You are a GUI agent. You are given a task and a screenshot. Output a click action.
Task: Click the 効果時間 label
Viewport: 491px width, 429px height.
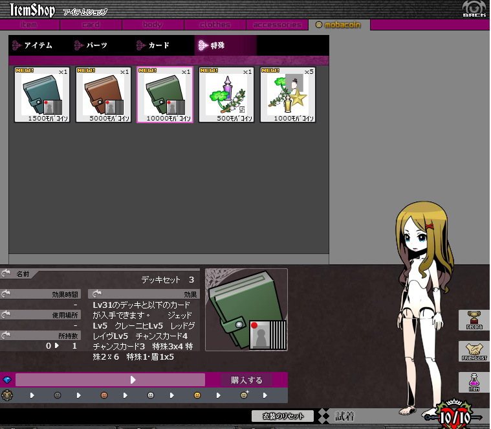65,294
